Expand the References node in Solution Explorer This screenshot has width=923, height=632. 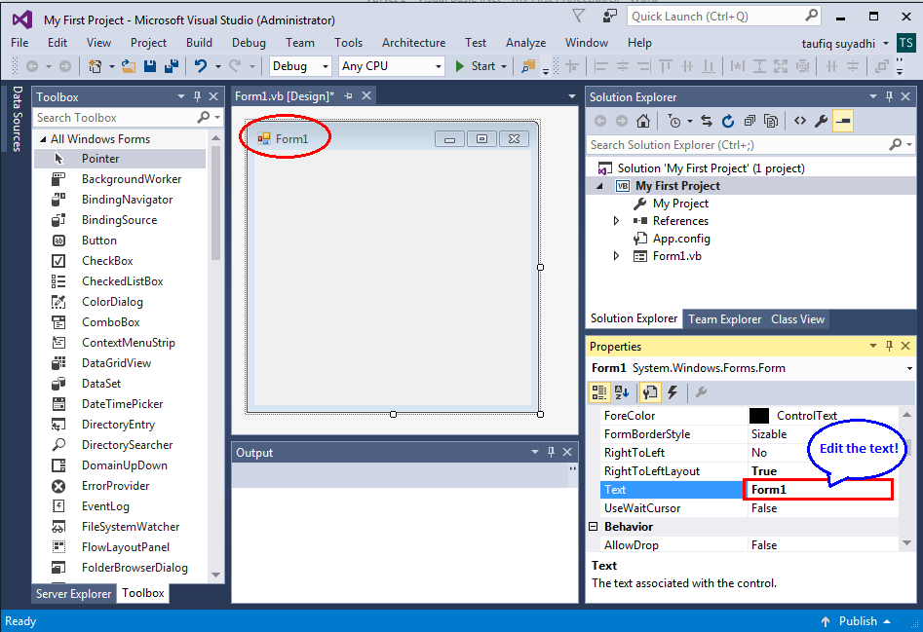pos(616,221)
